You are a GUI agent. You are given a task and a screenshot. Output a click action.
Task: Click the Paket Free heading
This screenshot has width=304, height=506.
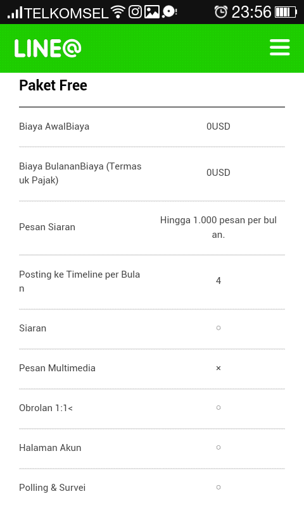[53, 85]
